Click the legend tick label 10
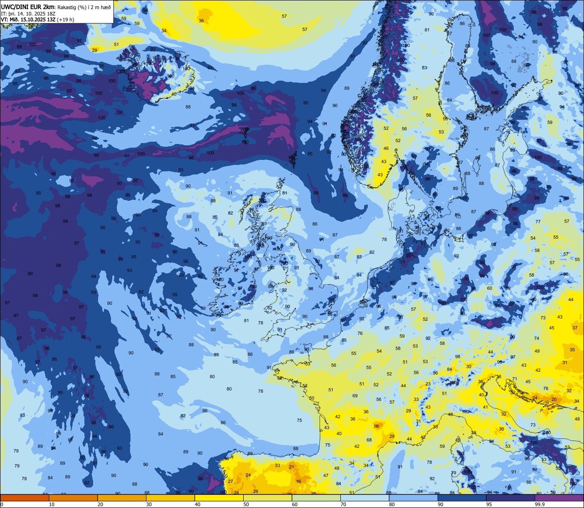The image size is (584, 508). (x=52, y=504)
